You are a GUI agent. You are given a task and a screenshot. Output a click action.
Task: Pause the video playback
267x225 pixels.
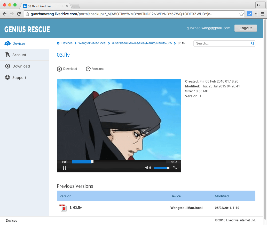[x=65, y=168]
